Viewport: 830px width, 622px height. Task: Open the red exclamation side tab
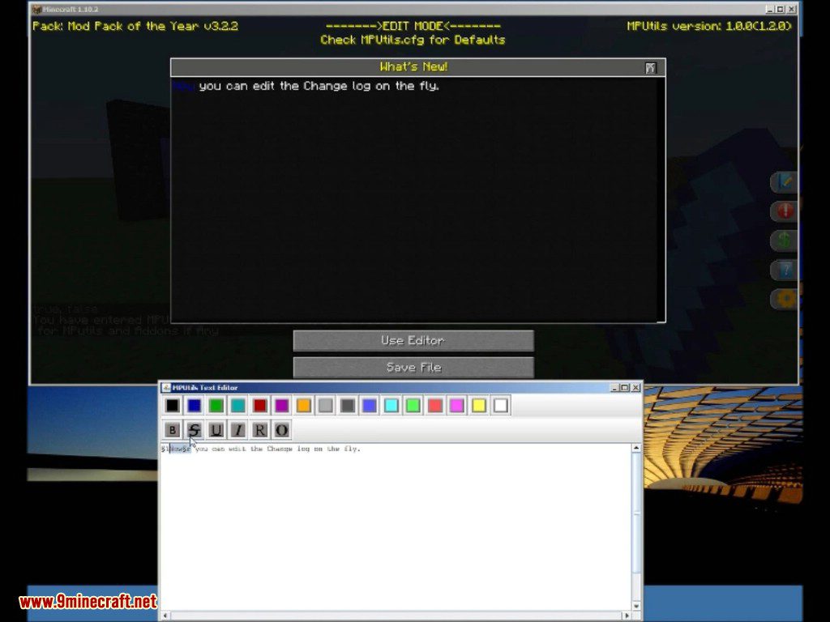(x=784, y=211)
